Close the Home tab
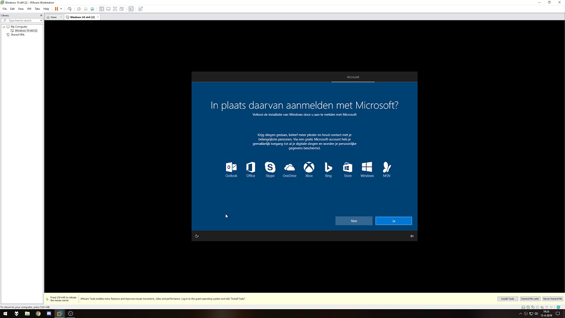The width and height of the screenshot is (565, 318). pos(61,17)
